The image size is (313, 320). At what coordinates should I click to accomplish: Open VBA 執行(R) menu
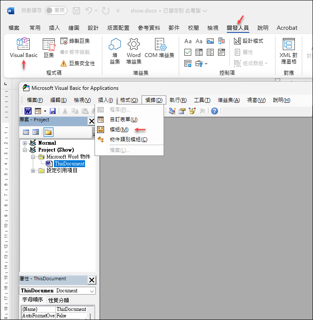point(178,100)
